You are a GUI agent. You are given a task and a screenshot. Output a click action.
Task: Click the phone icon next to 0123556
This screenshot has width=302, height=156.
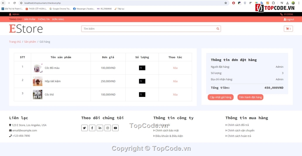(281, 14)
